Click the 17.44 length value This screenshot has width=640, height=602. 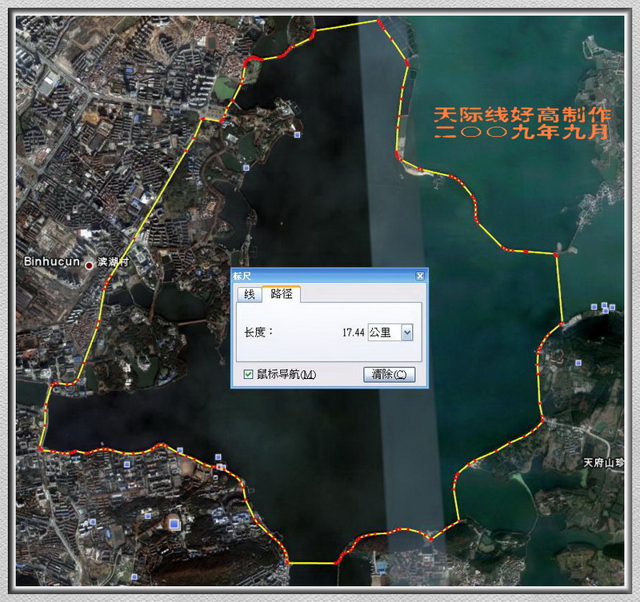click(x=353, y=333)
